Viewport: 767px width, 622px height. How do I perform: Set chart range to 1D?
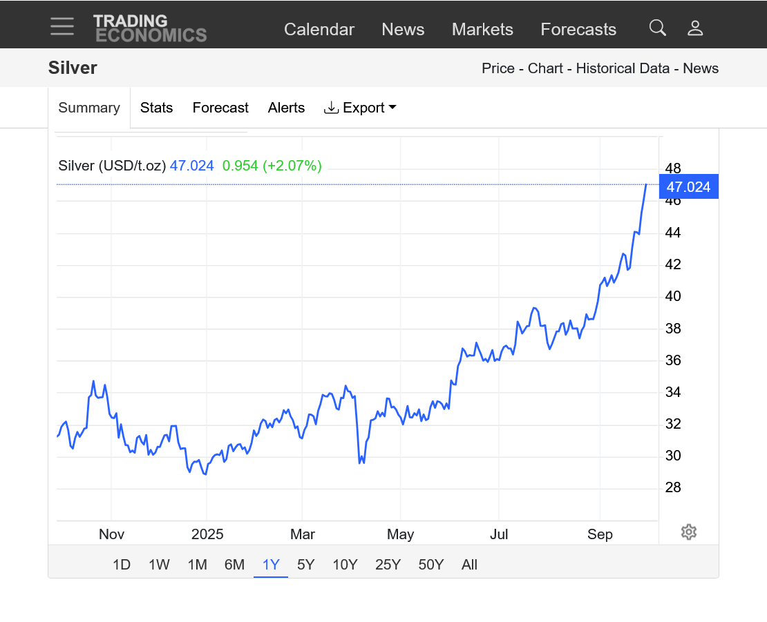point(122,565)
